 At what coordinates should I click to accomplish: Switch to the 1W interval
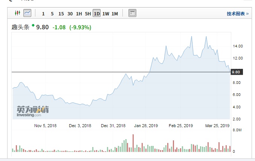[x=106, y=14]
